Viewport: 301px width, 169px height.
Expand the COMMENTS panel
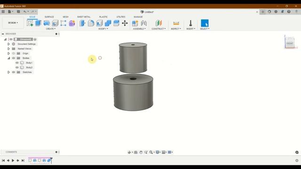pyautogui.click(x=56, y=152)
